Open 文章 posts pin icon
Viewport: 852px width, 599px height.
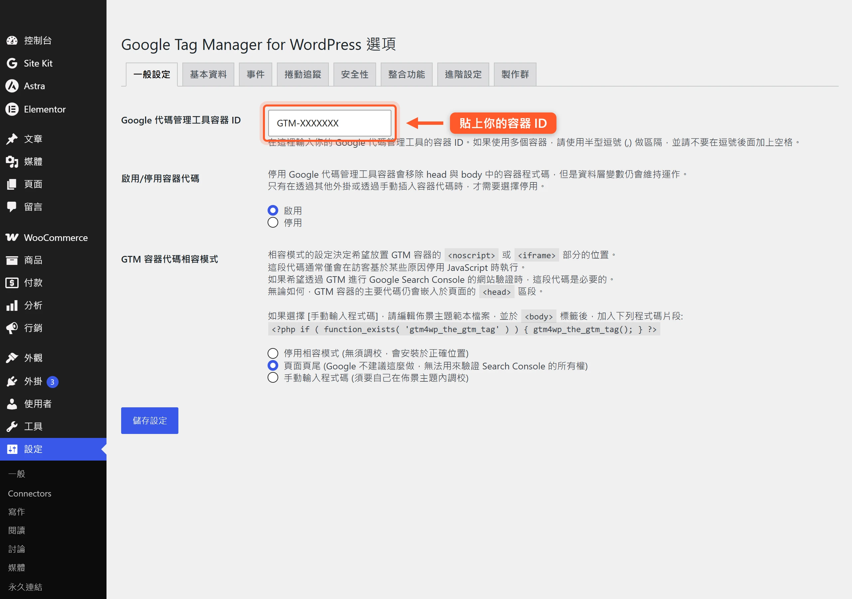click(12, 139)
